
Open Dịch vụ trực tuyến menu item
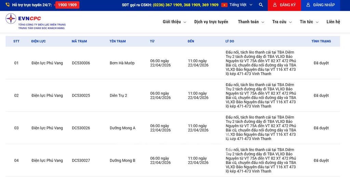211,22
